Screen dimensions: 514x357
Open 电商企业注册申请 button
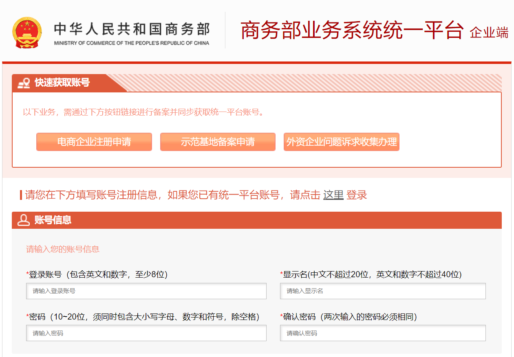(94, 142)
